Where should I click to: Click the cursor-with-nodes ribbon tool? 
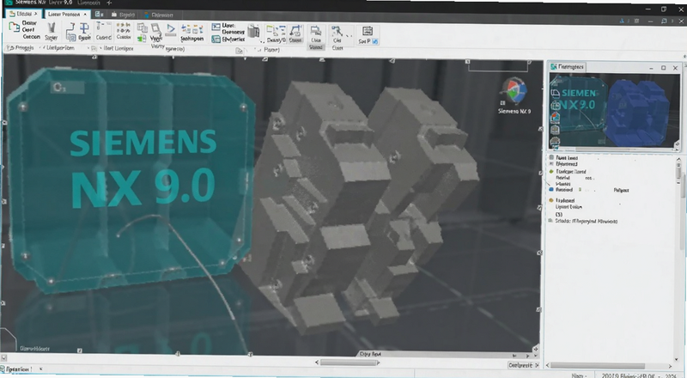click(x=337, y=31)
